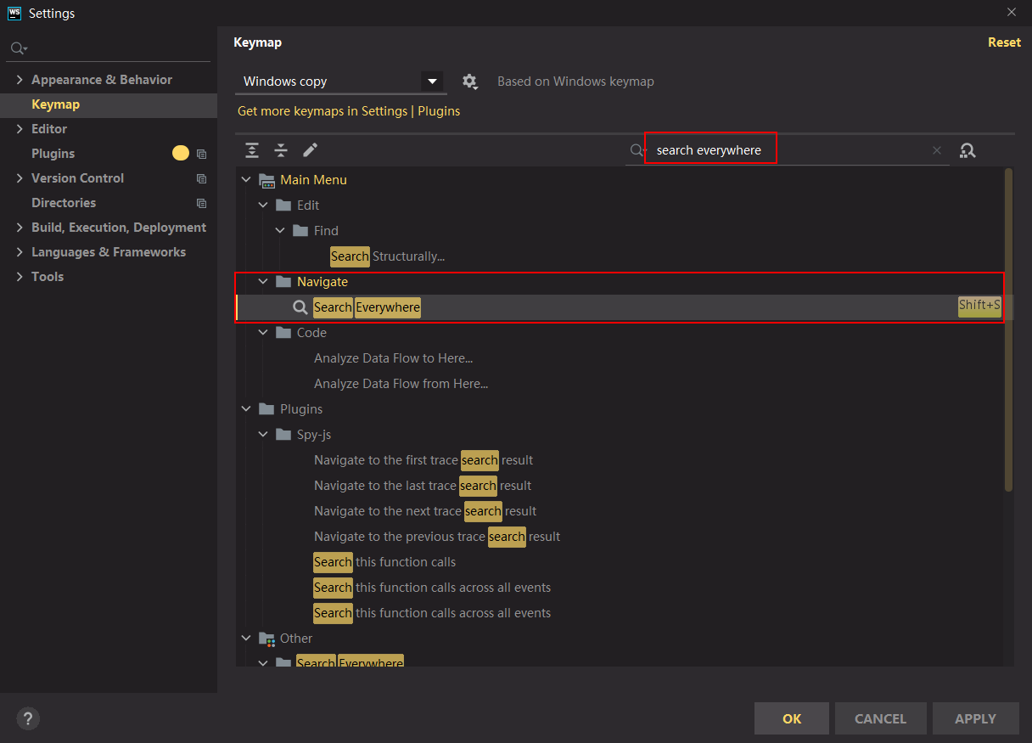Screen dimensions: 1032x743
Task: Click the Expand All icon in keymap toolbar
Action: click(x=252, y=150)
